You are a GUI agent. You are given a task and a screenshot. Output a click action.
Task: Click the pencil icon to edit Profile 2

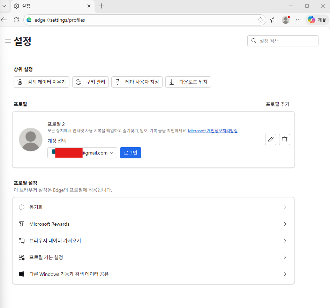pyautogui.click(x=270, y=140)
